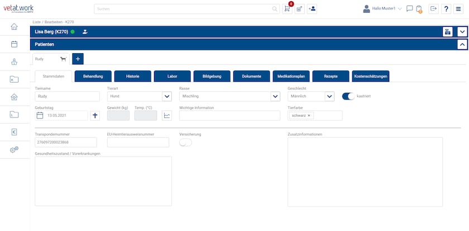Viewport: 469px width, 231px height.
Task: Click the vetat.work logo
Action: pyautogui.click(x=18, y=9)
